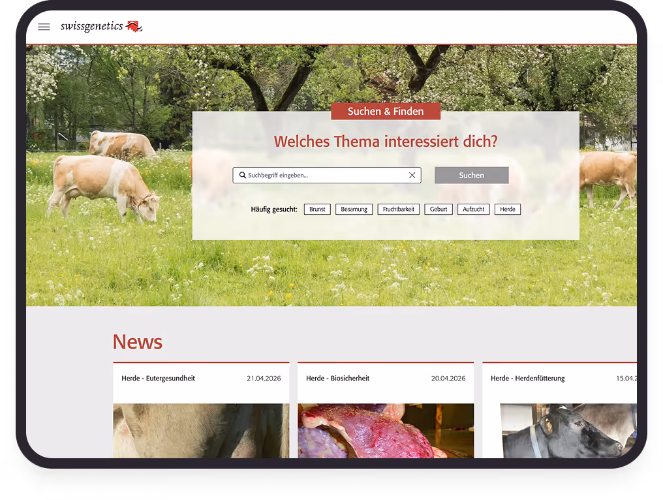Click the Herdenfütterung black cow thumbnail

coord(568,431)
